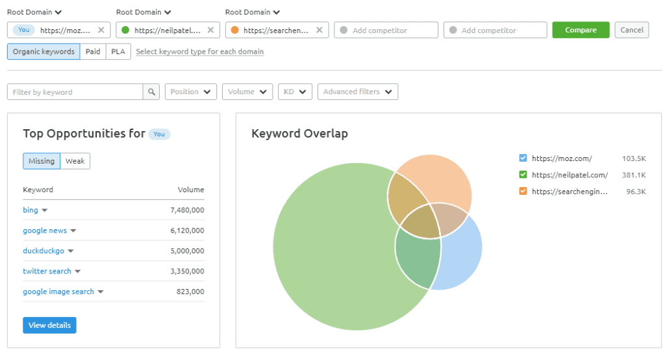Click the Keyword column header

[38, 190]
